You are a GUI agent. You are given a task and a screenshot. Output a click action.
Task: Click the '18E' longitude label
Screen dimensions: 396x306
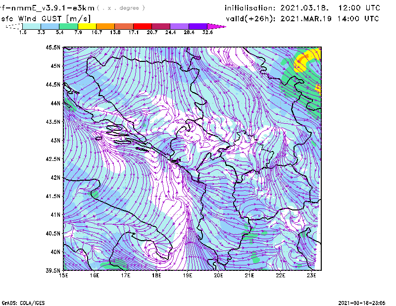[156, 275]
